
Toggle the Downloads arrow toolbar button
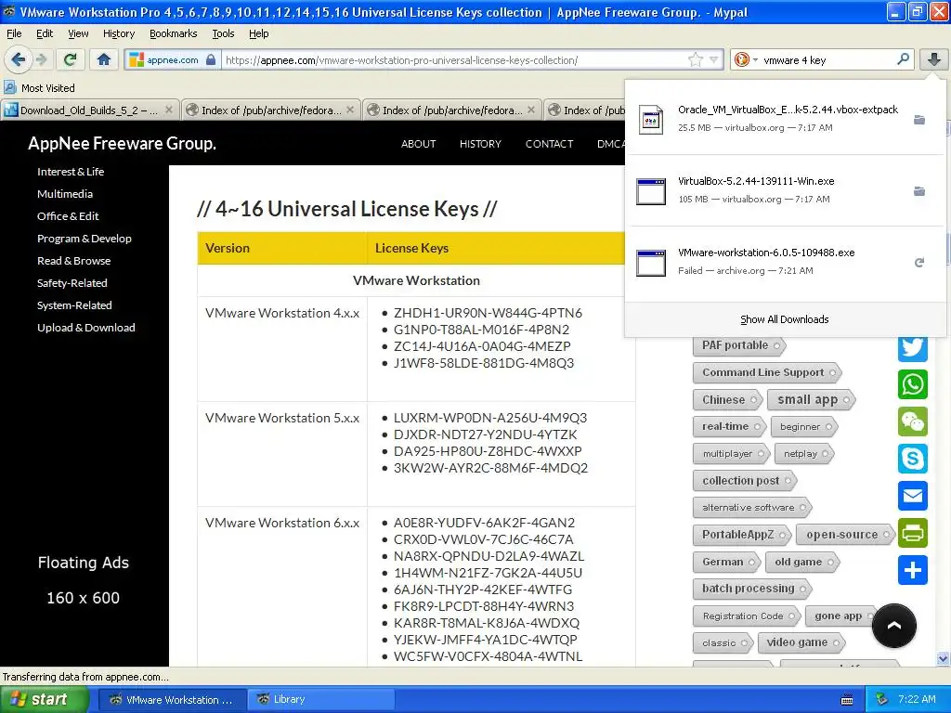pyautogui.click(x=933, y=59)
